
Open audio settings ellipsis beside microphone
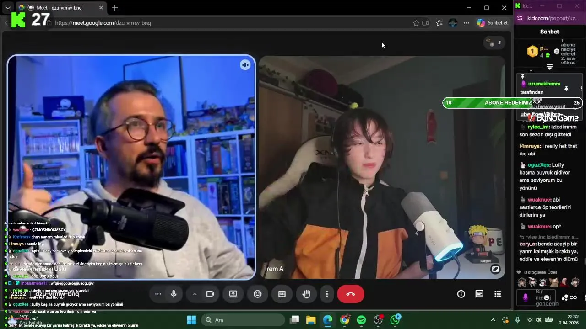[158, 294]
